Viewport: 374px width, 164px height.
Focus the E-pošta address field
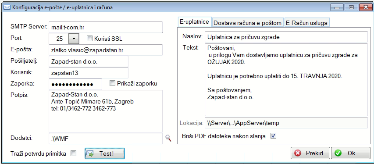pos(106,50)
